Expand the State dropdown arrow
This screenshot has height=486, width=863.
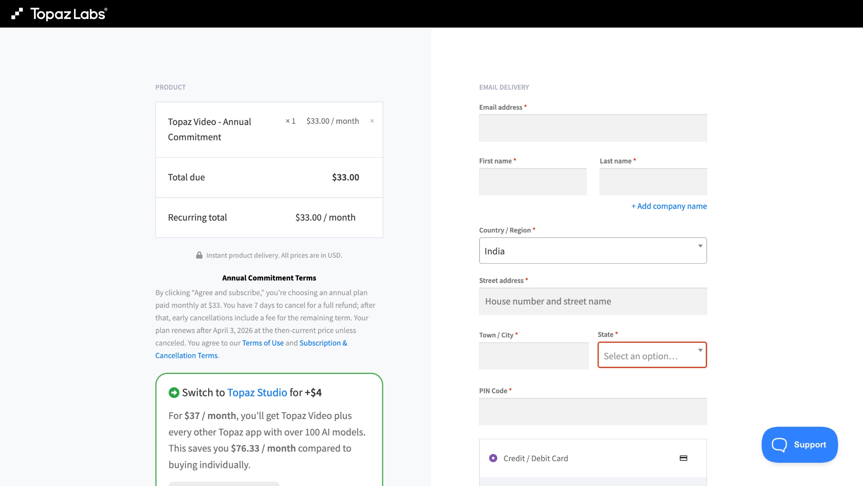700,350
